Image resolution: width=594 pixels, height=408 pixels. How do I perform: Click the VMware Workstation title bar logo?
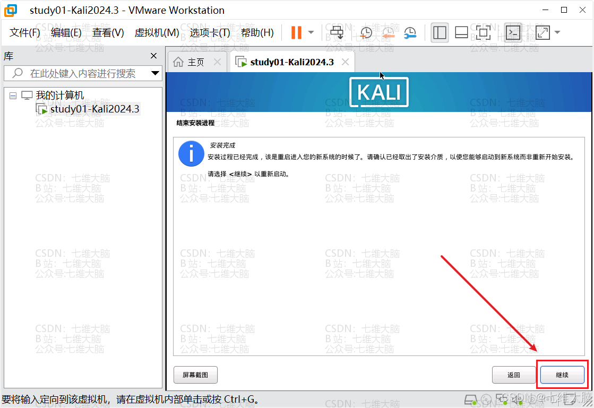point(11,10)
